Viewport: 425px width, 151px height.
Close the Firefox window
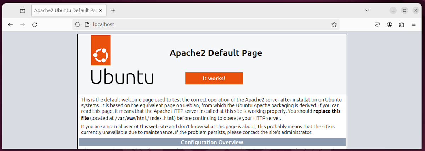416,10
